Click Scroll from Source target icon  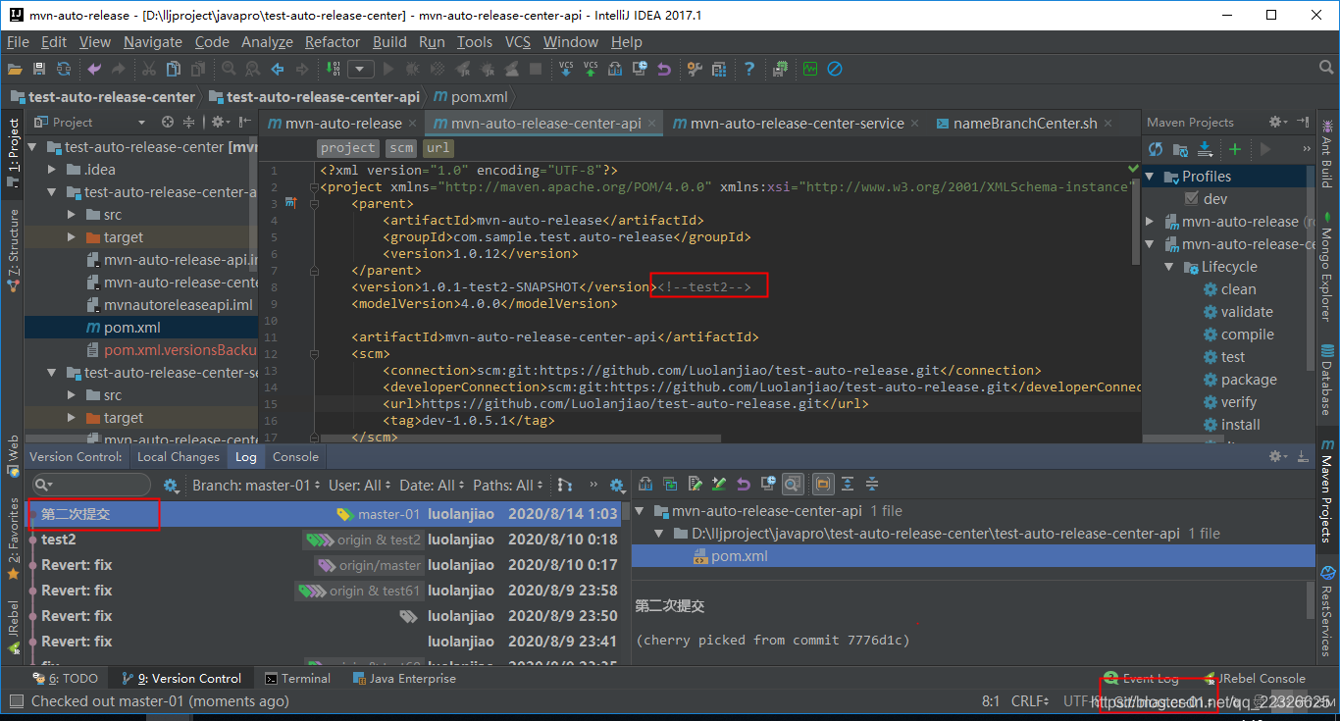(x=168, y=123)
